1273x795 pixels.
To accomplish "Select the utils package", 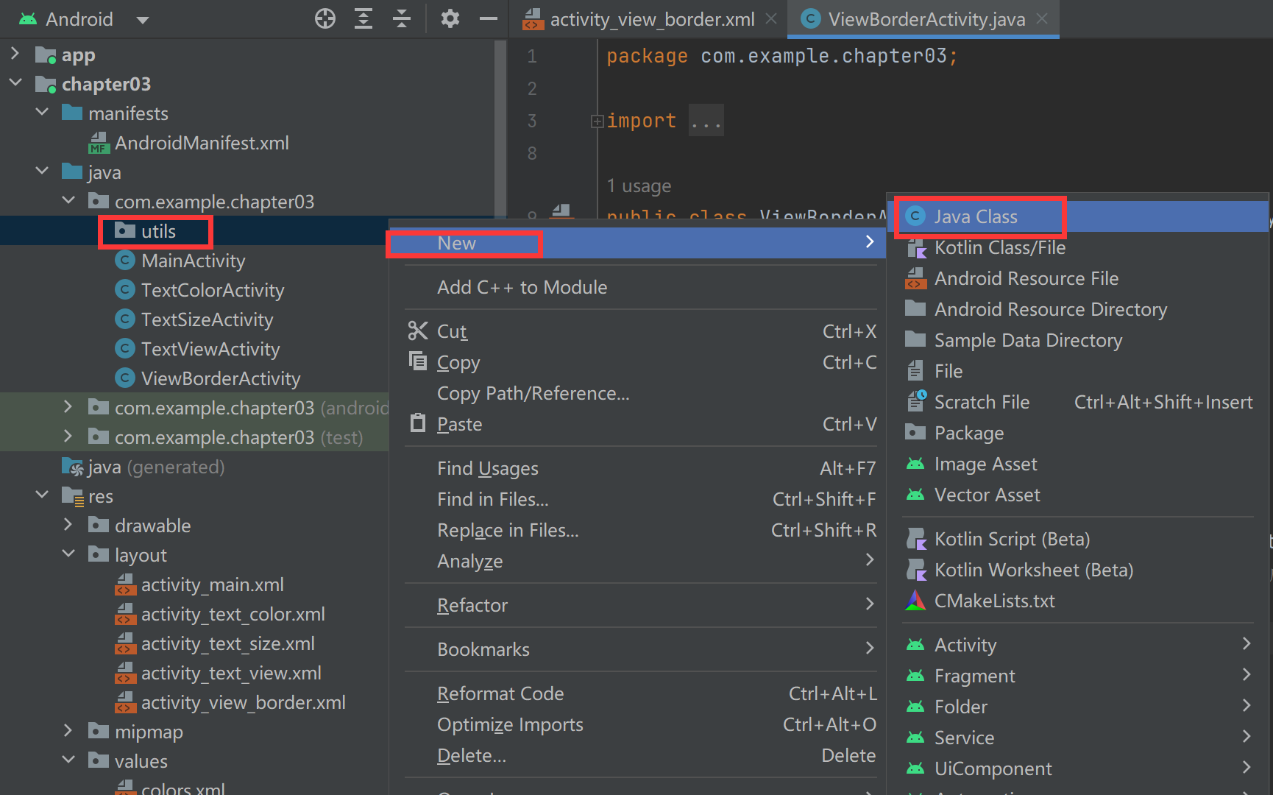I will pyautogui.click(x=146, y=231).
